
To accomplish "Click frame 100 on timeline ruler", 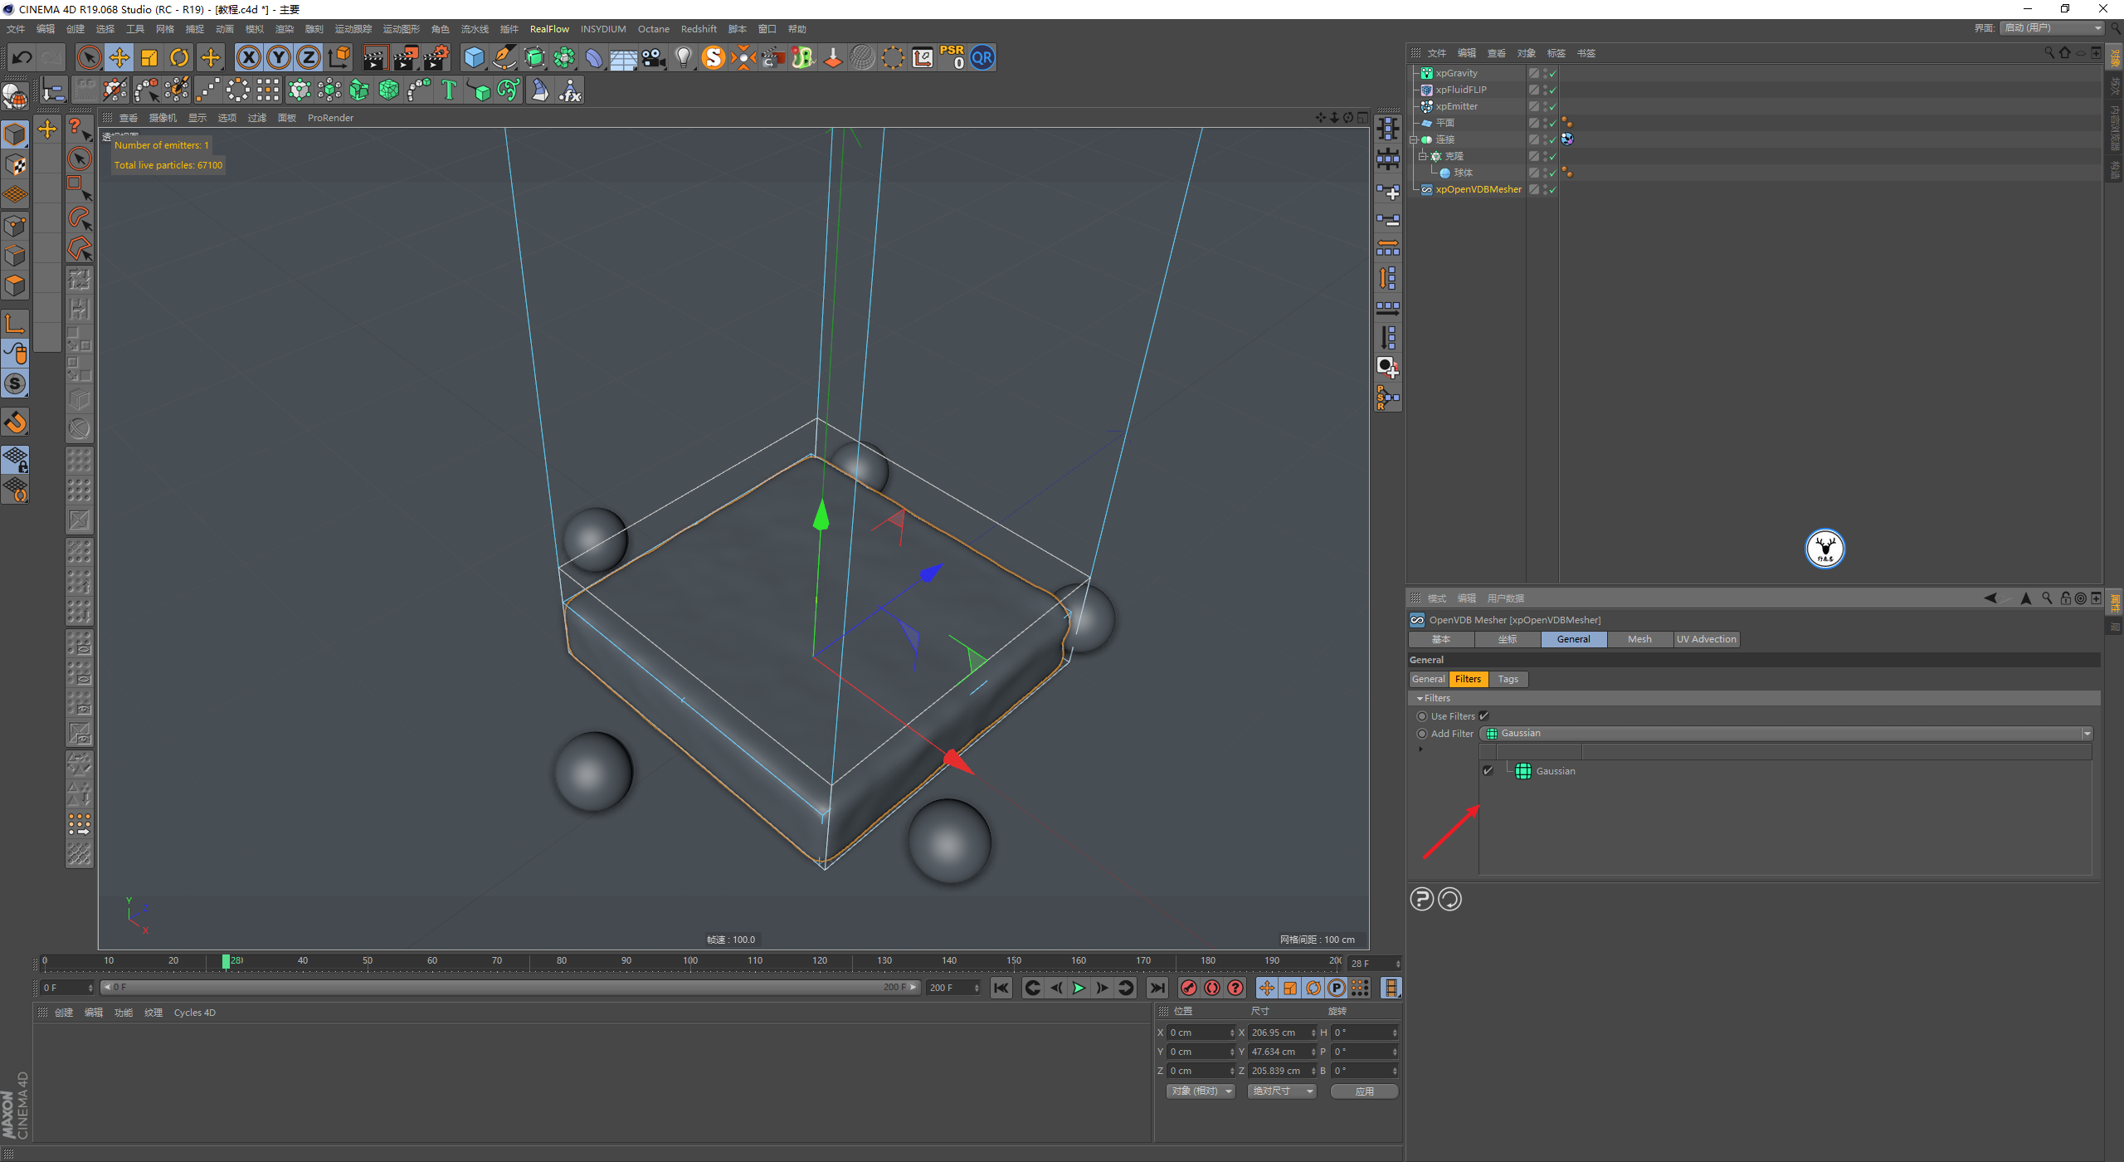I will click(690, 961).
